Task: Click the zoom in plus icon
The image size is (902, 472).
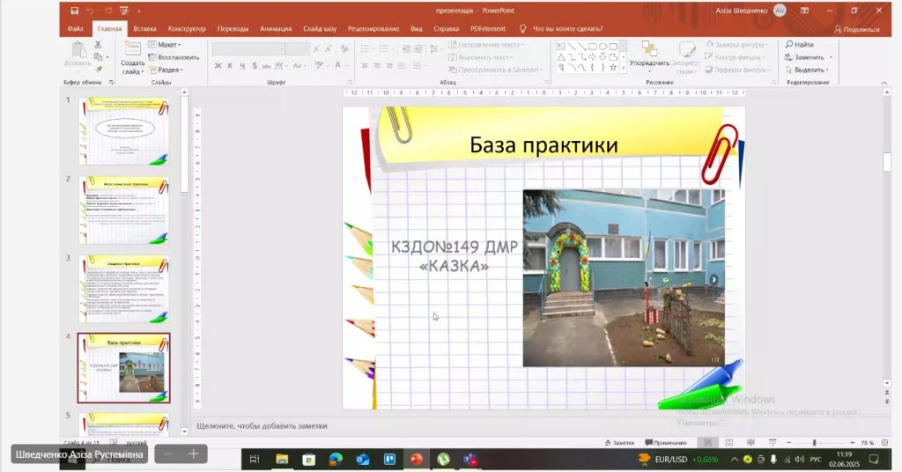Action: point(852,443)
